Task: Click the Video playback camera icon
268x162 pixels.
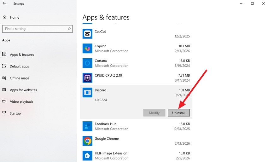Action: point(4,101)
